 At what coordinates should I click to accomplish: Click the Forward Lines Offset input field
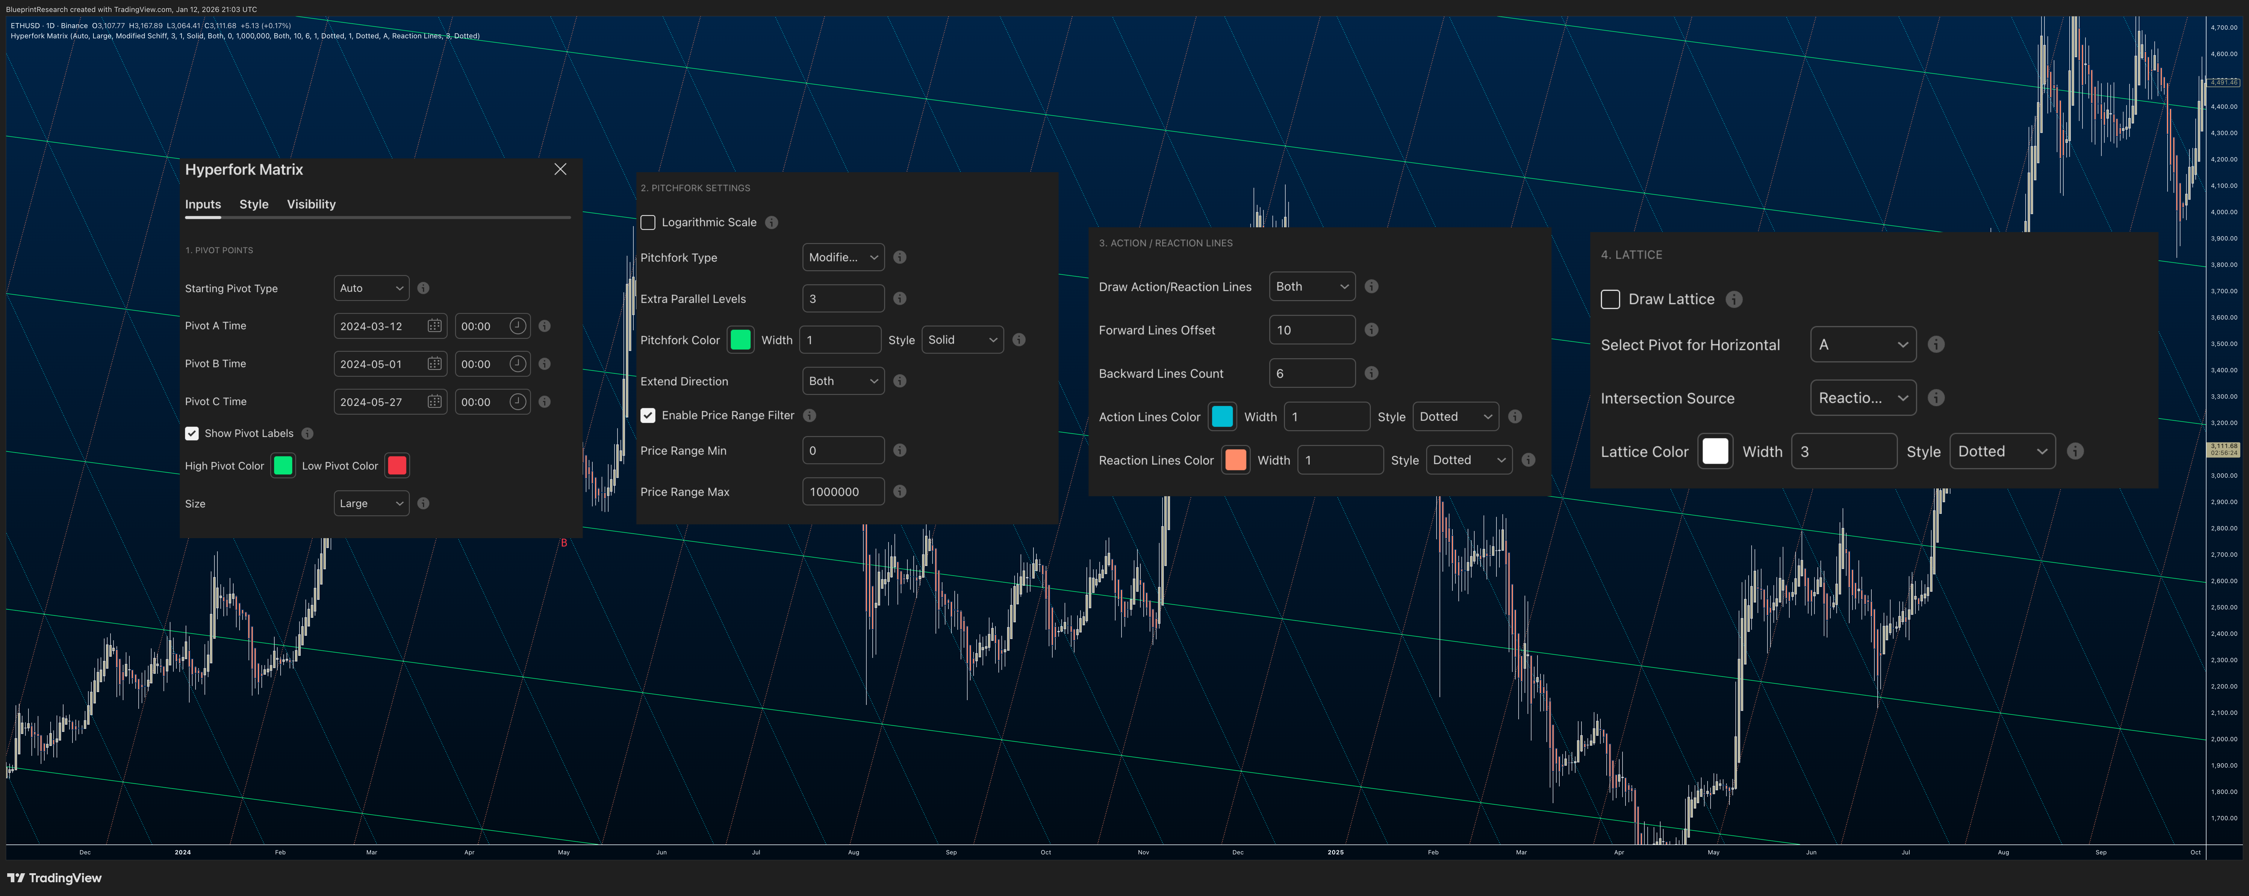point(1312,330)
